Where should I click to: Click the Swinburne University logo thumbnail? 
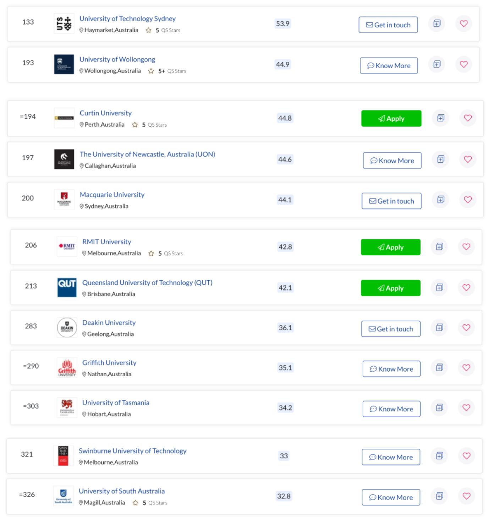click(63, 456)
